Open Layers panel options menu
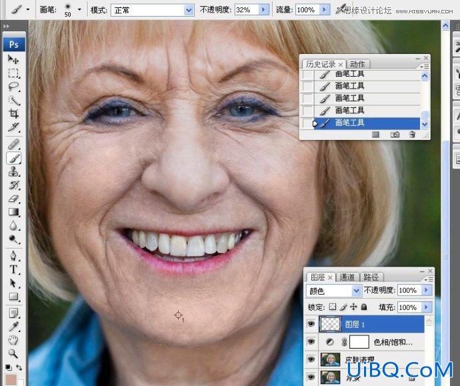The height and width of the screenshot is (386, 460). (x=429, y=279)
